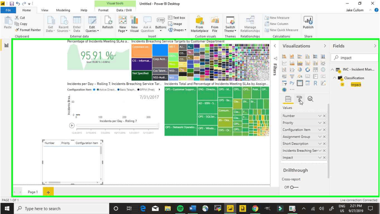The image size is (380, 214).
Task: Open the File menu tab
Action: pyautogui.click(x=8, y=10)
